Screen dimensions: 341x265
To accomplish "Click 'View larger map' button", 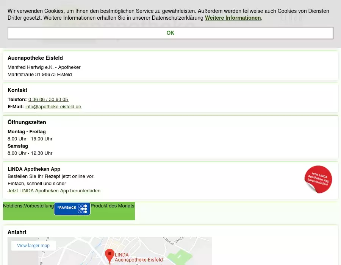I will (x=33, y=246).
